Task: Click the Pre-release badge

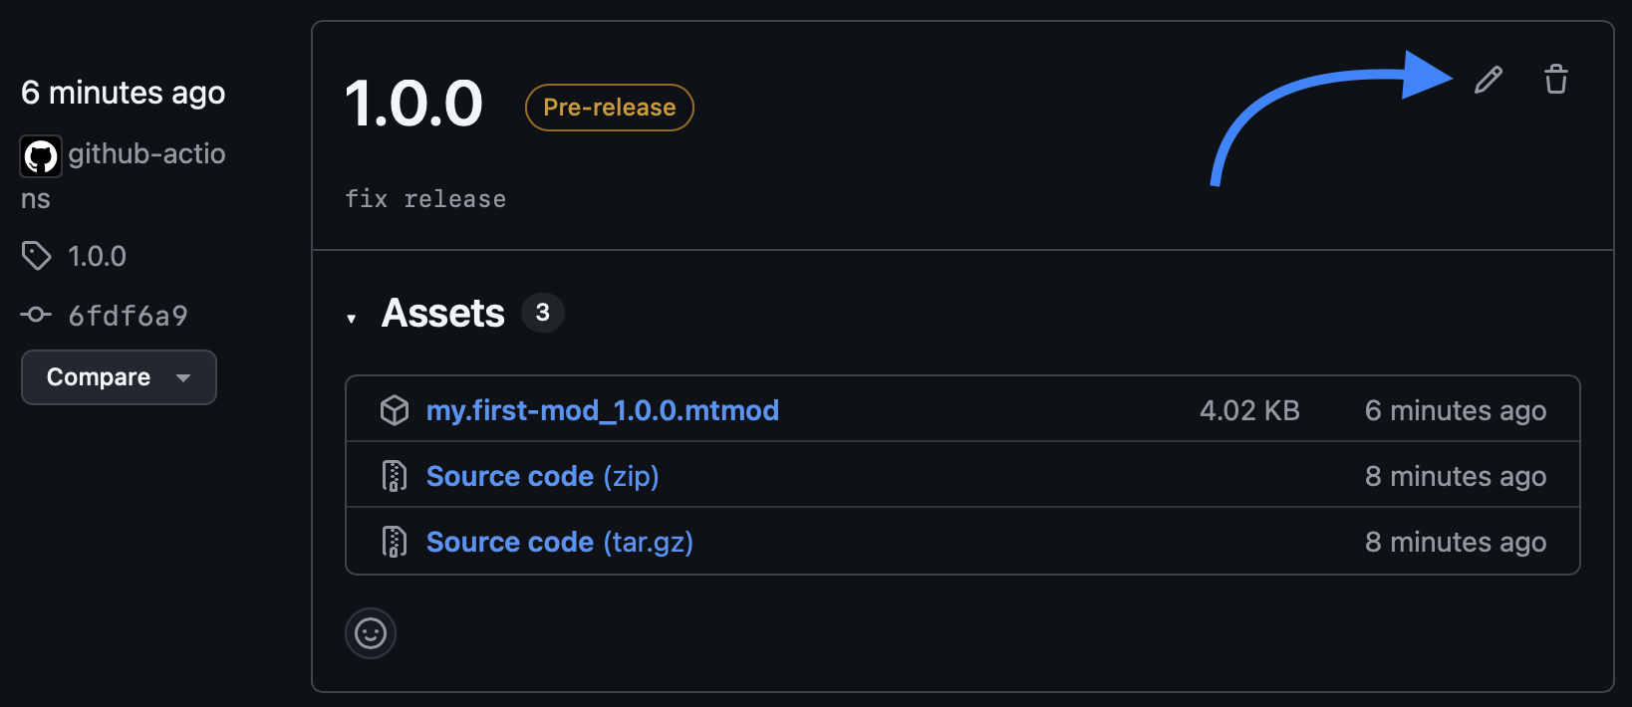Action: click(609, 108)
